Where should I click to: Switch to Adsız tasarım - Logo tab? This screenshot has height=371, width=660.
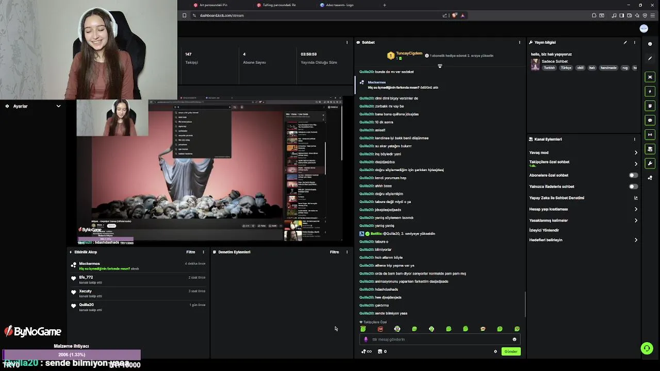pos(339,5)
